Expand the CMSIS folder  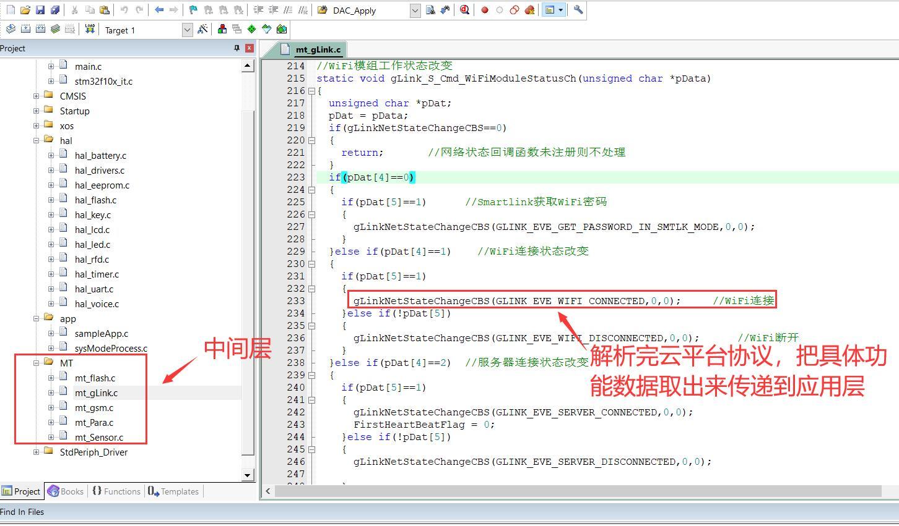pos(36,96)
